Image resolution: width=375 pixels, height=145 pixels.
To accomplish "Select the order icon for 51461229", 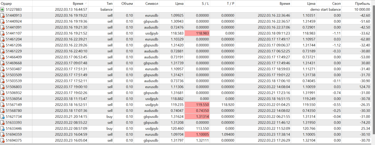I will point(2,51).
